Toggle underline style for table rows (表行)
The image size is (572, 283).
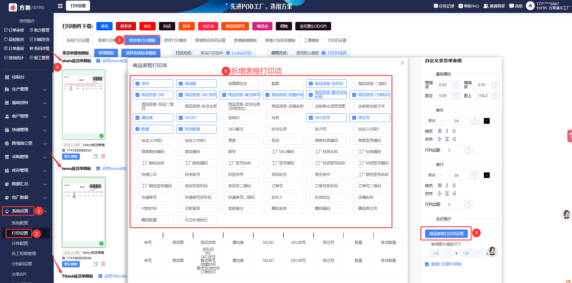click(x=454, y=185)
